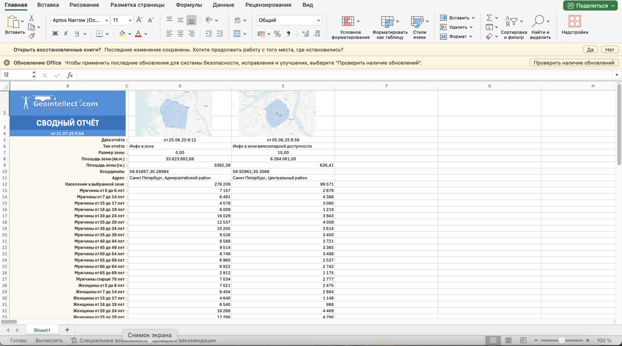Expand the formula bar chevron
Image resolution: width=622 pixels, height=346 pixels.
coord(617,75)
